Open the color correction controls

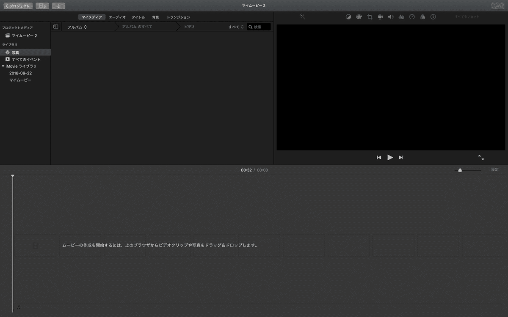(x=359, y=17)
